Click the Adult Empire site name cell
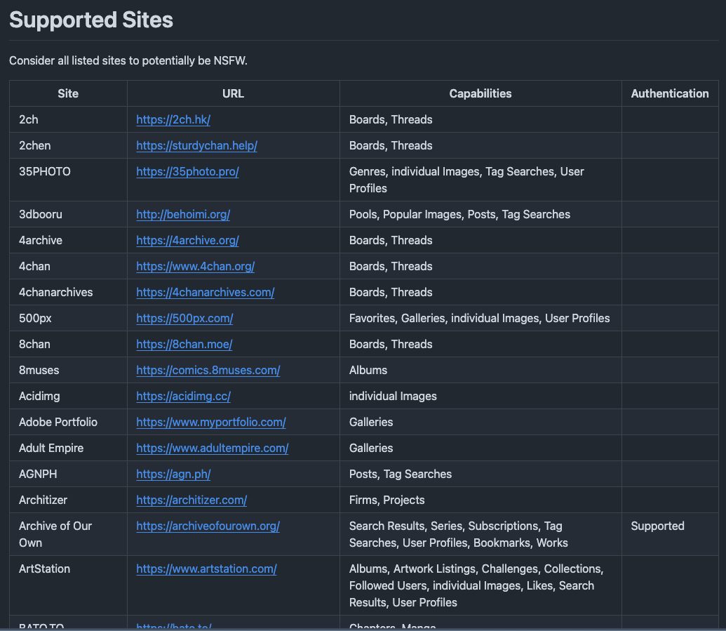Screen dimensions: 726x631 coord(68,448)
